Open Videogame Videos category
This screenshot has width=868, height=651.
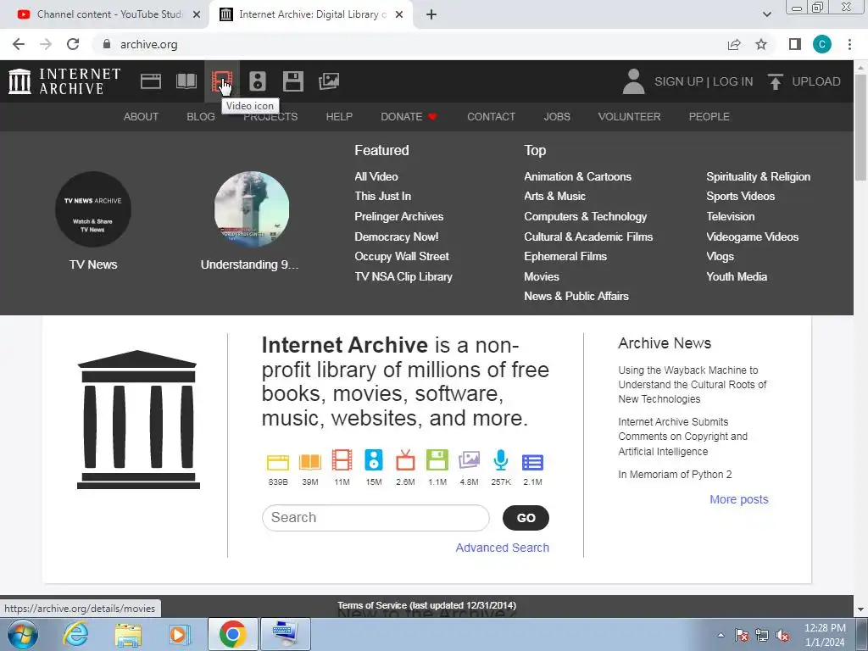point(753,237)
